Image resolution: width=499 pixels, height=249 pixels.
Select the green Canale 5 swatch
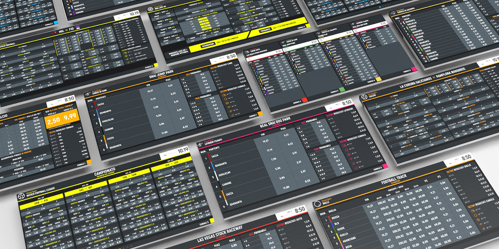342,90
